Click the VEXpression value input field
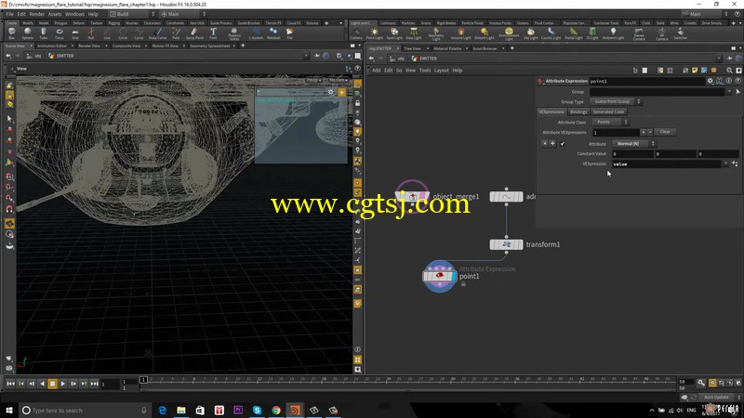Image resolution: width=744 pixels, height=418 pixels. click(x=666, y=164)
